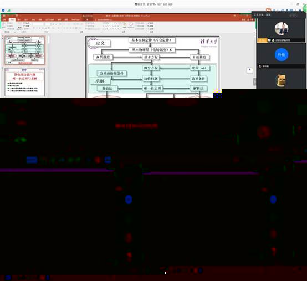
Task: Click the Sogou input method icon
Action: tap(269, 10)
